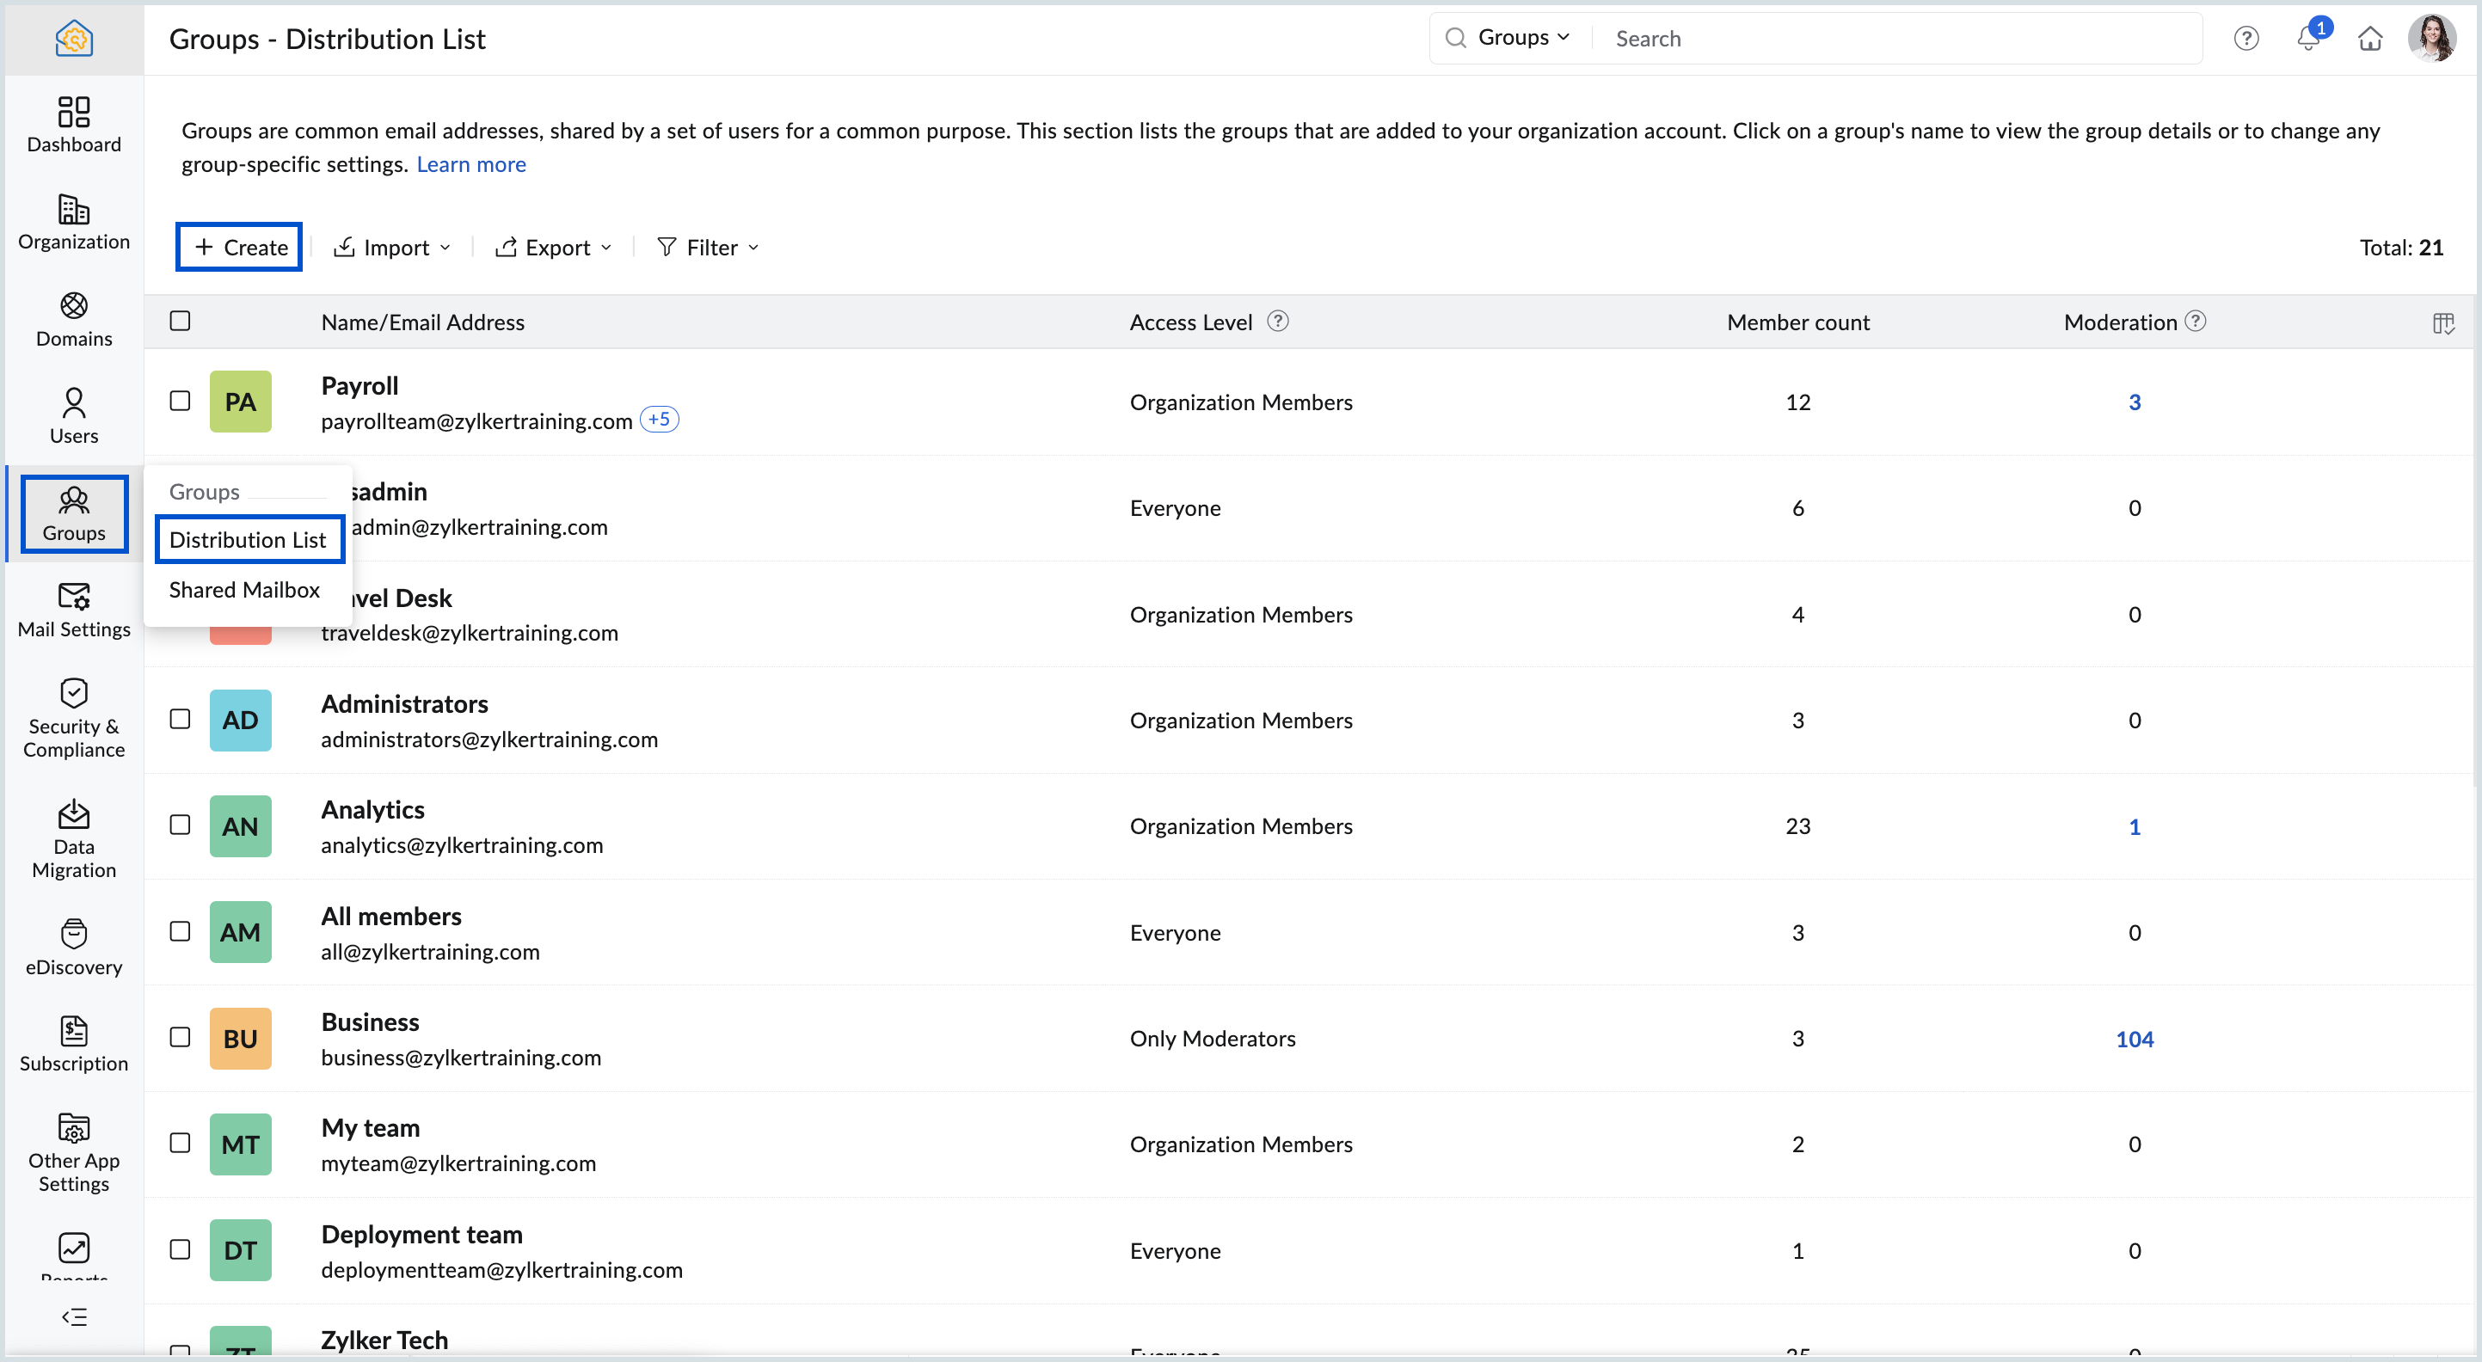The height and width of the screenshot is (1362, 2482).
Task: Click the home icon in header
Action: tap(2369, 39)
